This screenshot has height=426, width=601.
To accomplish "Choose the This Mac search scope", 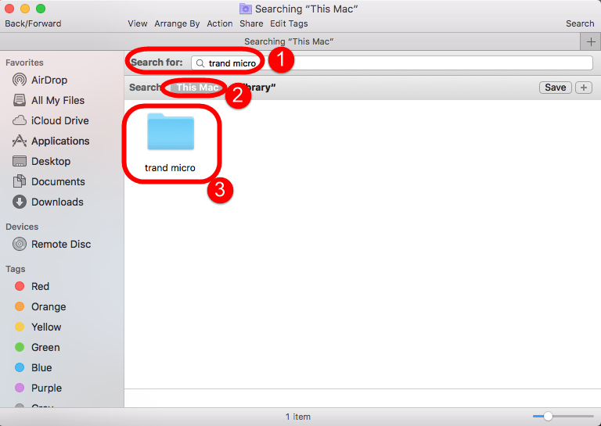I will 197,88.
